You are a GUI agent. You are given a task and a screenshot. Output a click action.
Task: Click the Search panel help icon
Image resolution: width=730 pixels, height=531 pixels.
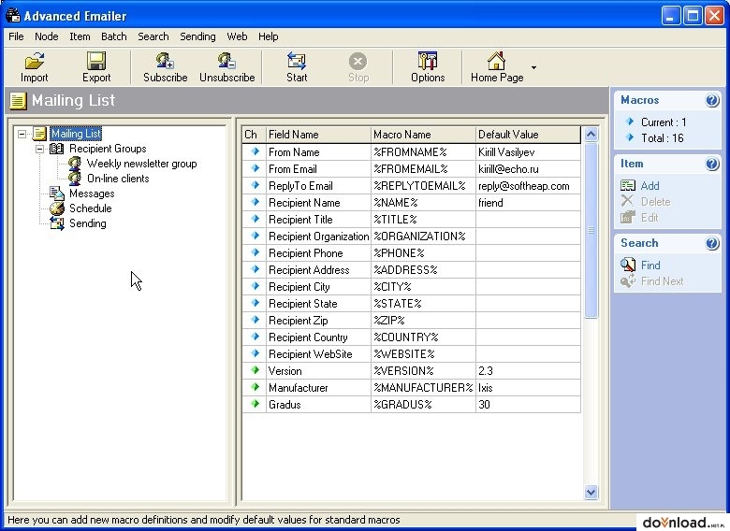click(712, 243)
